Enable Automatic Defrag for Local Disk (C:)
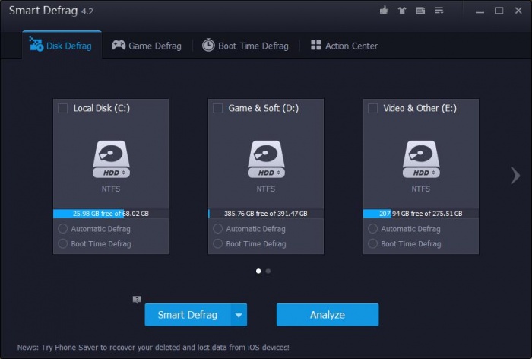The image size is (532, 359). coord(63,229)
